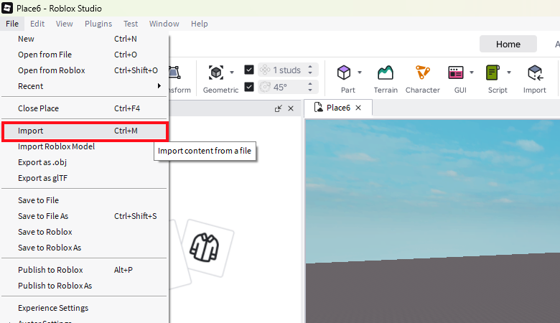Image resolution: width=560 pixels, height=323 pixels.
Task: Select Save to File As menu entry
Action: pyautogui.click(x=43, y=216)
